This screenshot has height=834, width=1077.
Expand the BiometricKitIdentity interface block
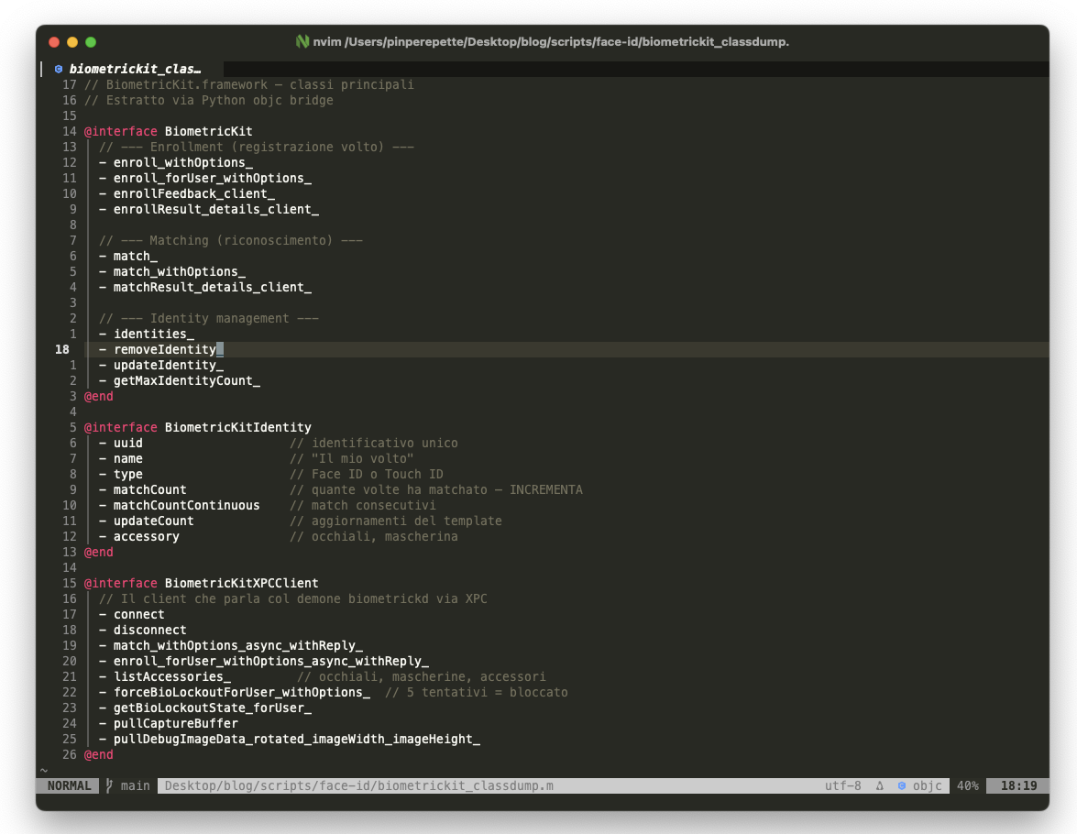(196, 427)
